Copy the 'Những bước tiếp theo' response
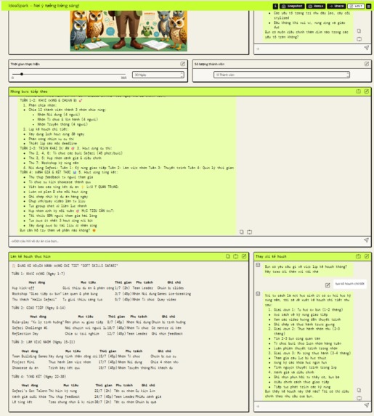Image resolution: width=374 pixels, height=416 pixels. (x=242, y=232)
